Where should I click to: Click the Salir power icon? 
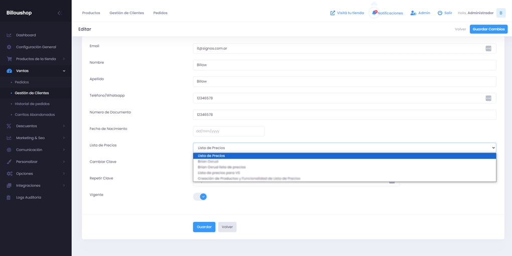tap(440, 13)
